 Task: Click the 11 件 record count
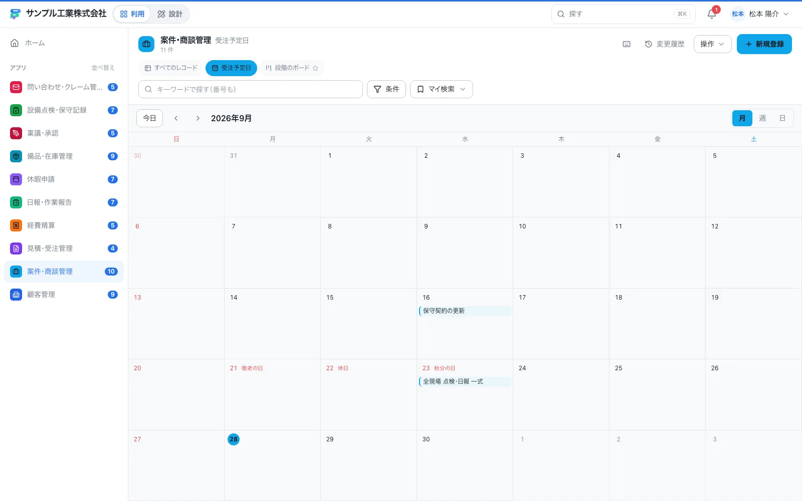[167, 50]
